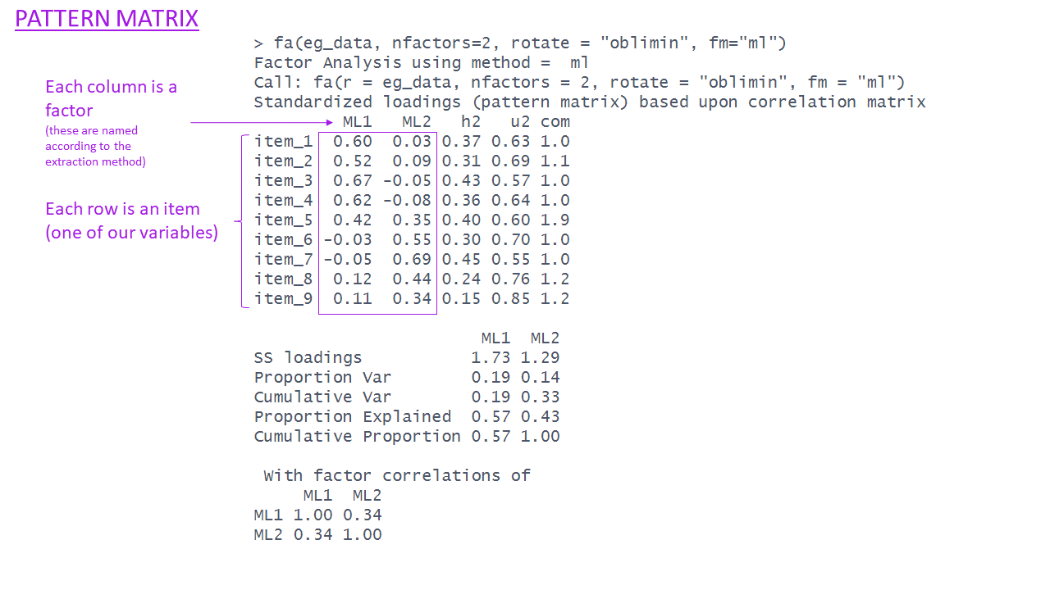Click the PATTERN MATRIX title
This screenshot has height=590, width=1050.
pyautogui.click(x=107, y=19)
